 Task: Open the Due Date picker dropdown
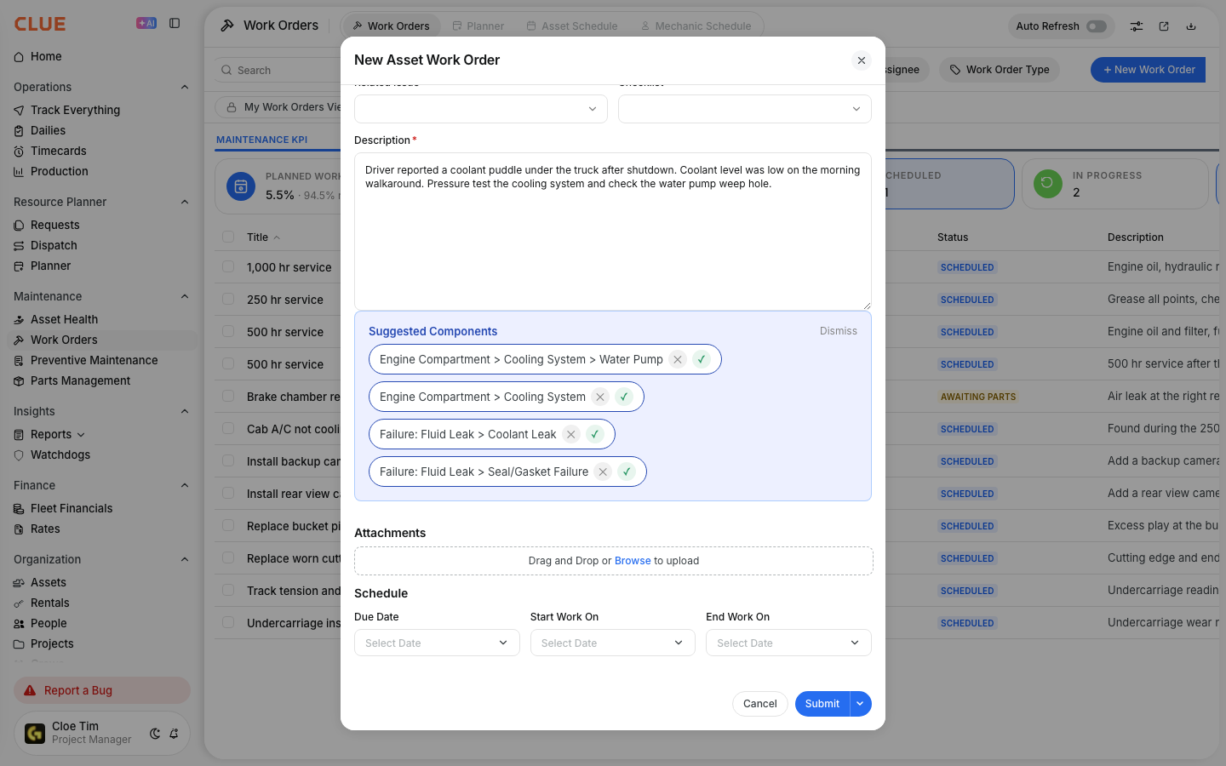pos(437,643)
